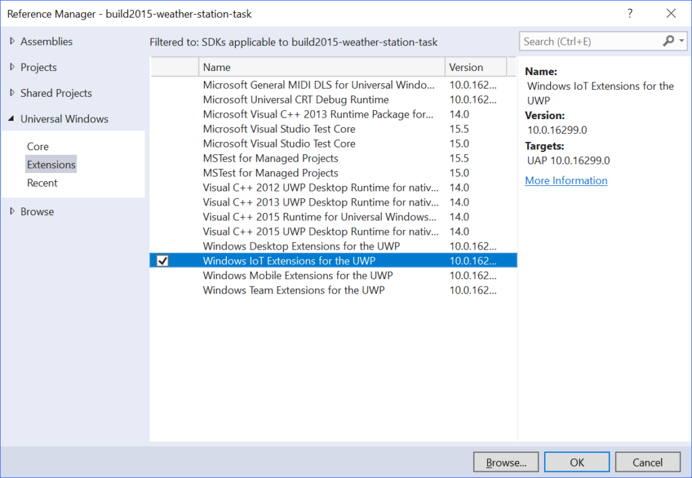Select the Recent subcategory
This screenshot has height=478, width=692.
coord(42,183)
